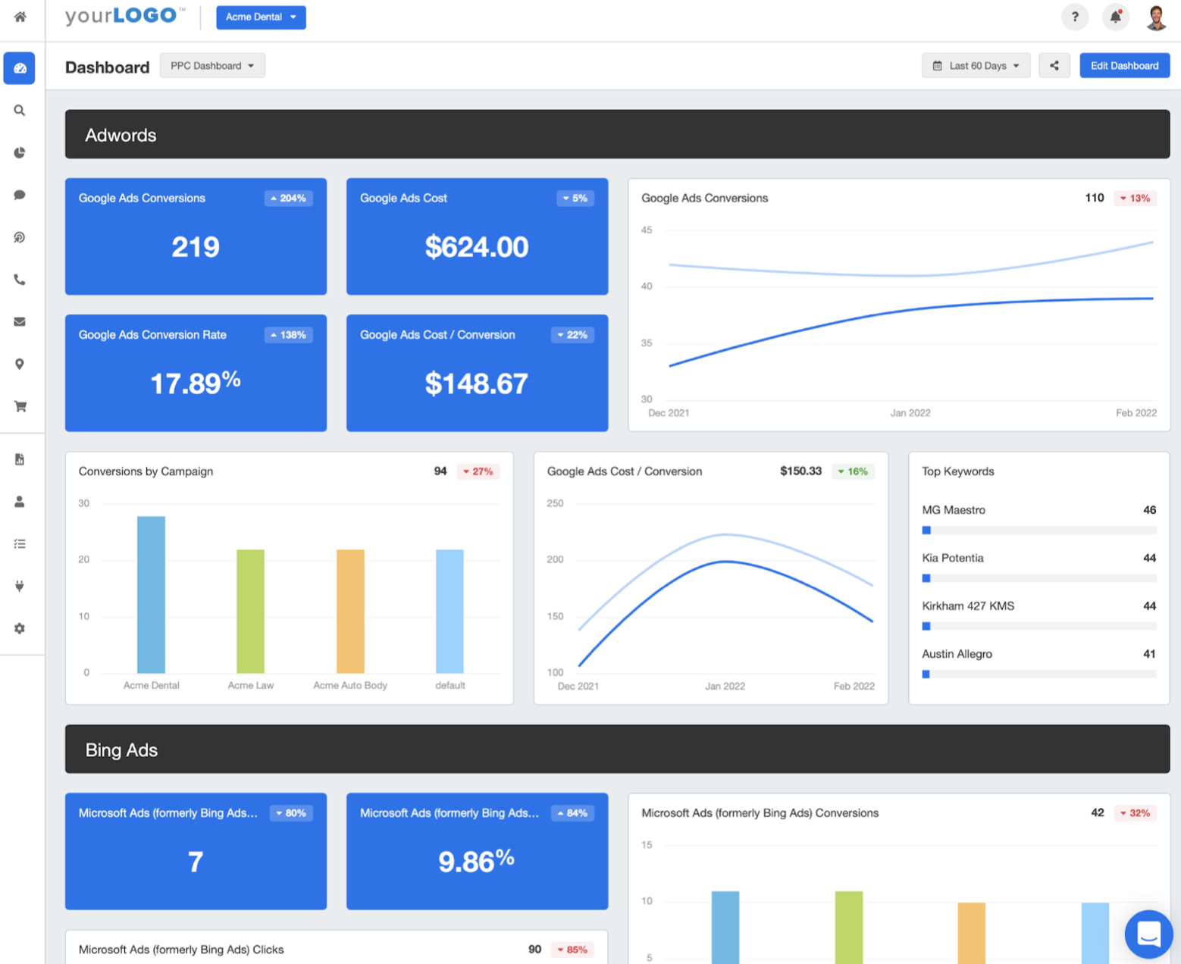1181x964 pixels.
Task: Open the email envelope icon in sidebar
Action: tap(20, 322)
